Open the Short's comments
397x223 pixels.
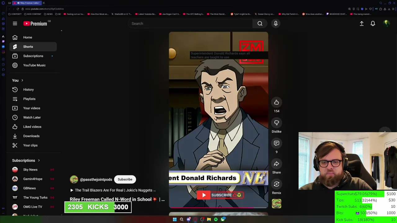coord(276,143)
